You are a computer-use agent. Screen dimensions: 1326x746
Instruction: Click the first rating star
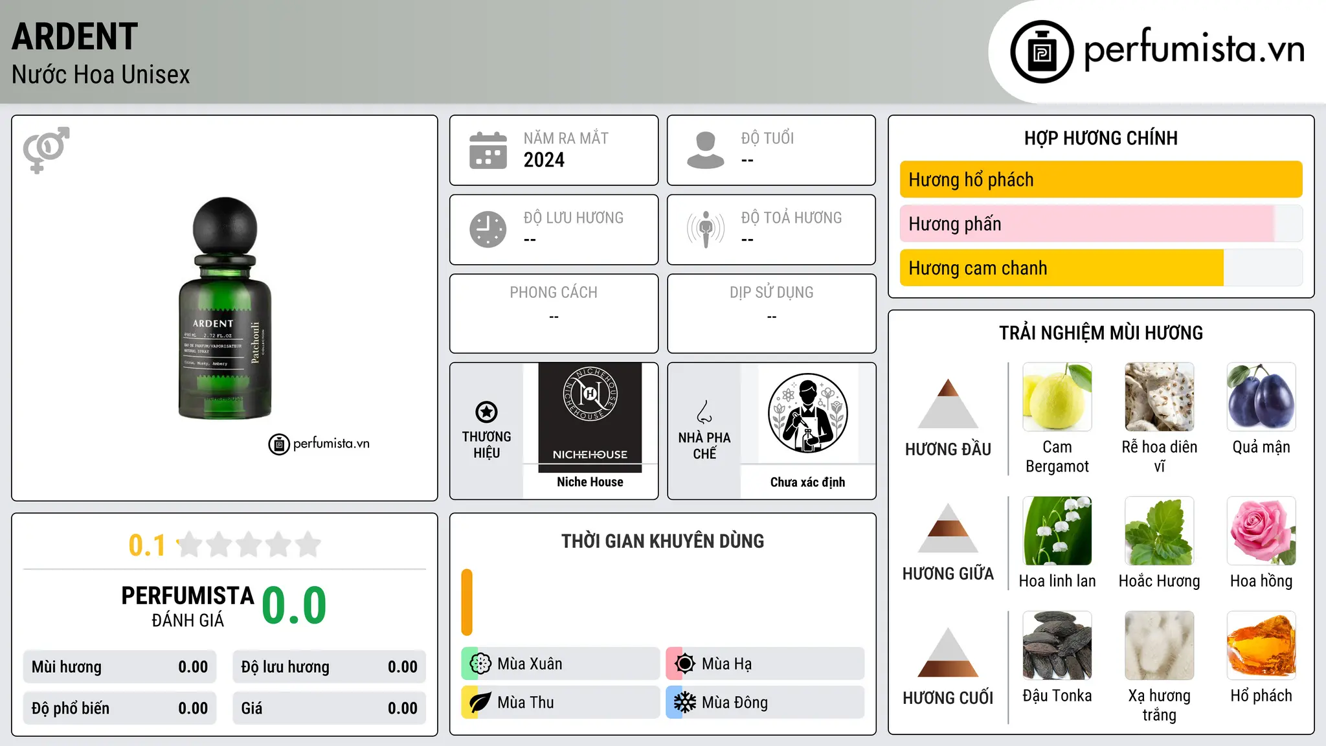190,545
